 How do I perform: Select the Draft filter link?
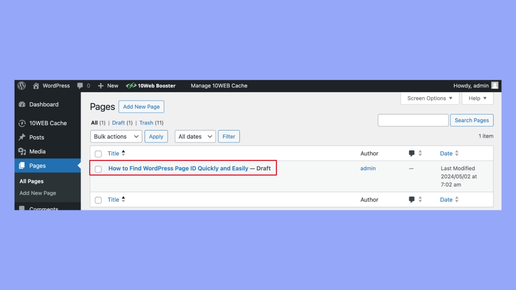pyautogui.click(x=118, y=123)
